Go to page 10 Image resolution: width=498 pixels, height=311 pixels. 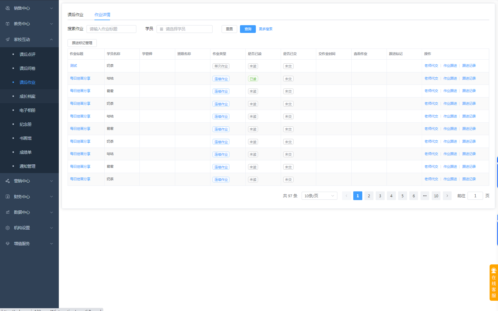tap(436, 196)
